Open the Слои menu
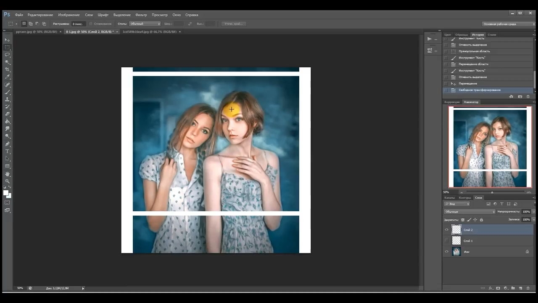The image size is (538, 303). click(89, 15)
